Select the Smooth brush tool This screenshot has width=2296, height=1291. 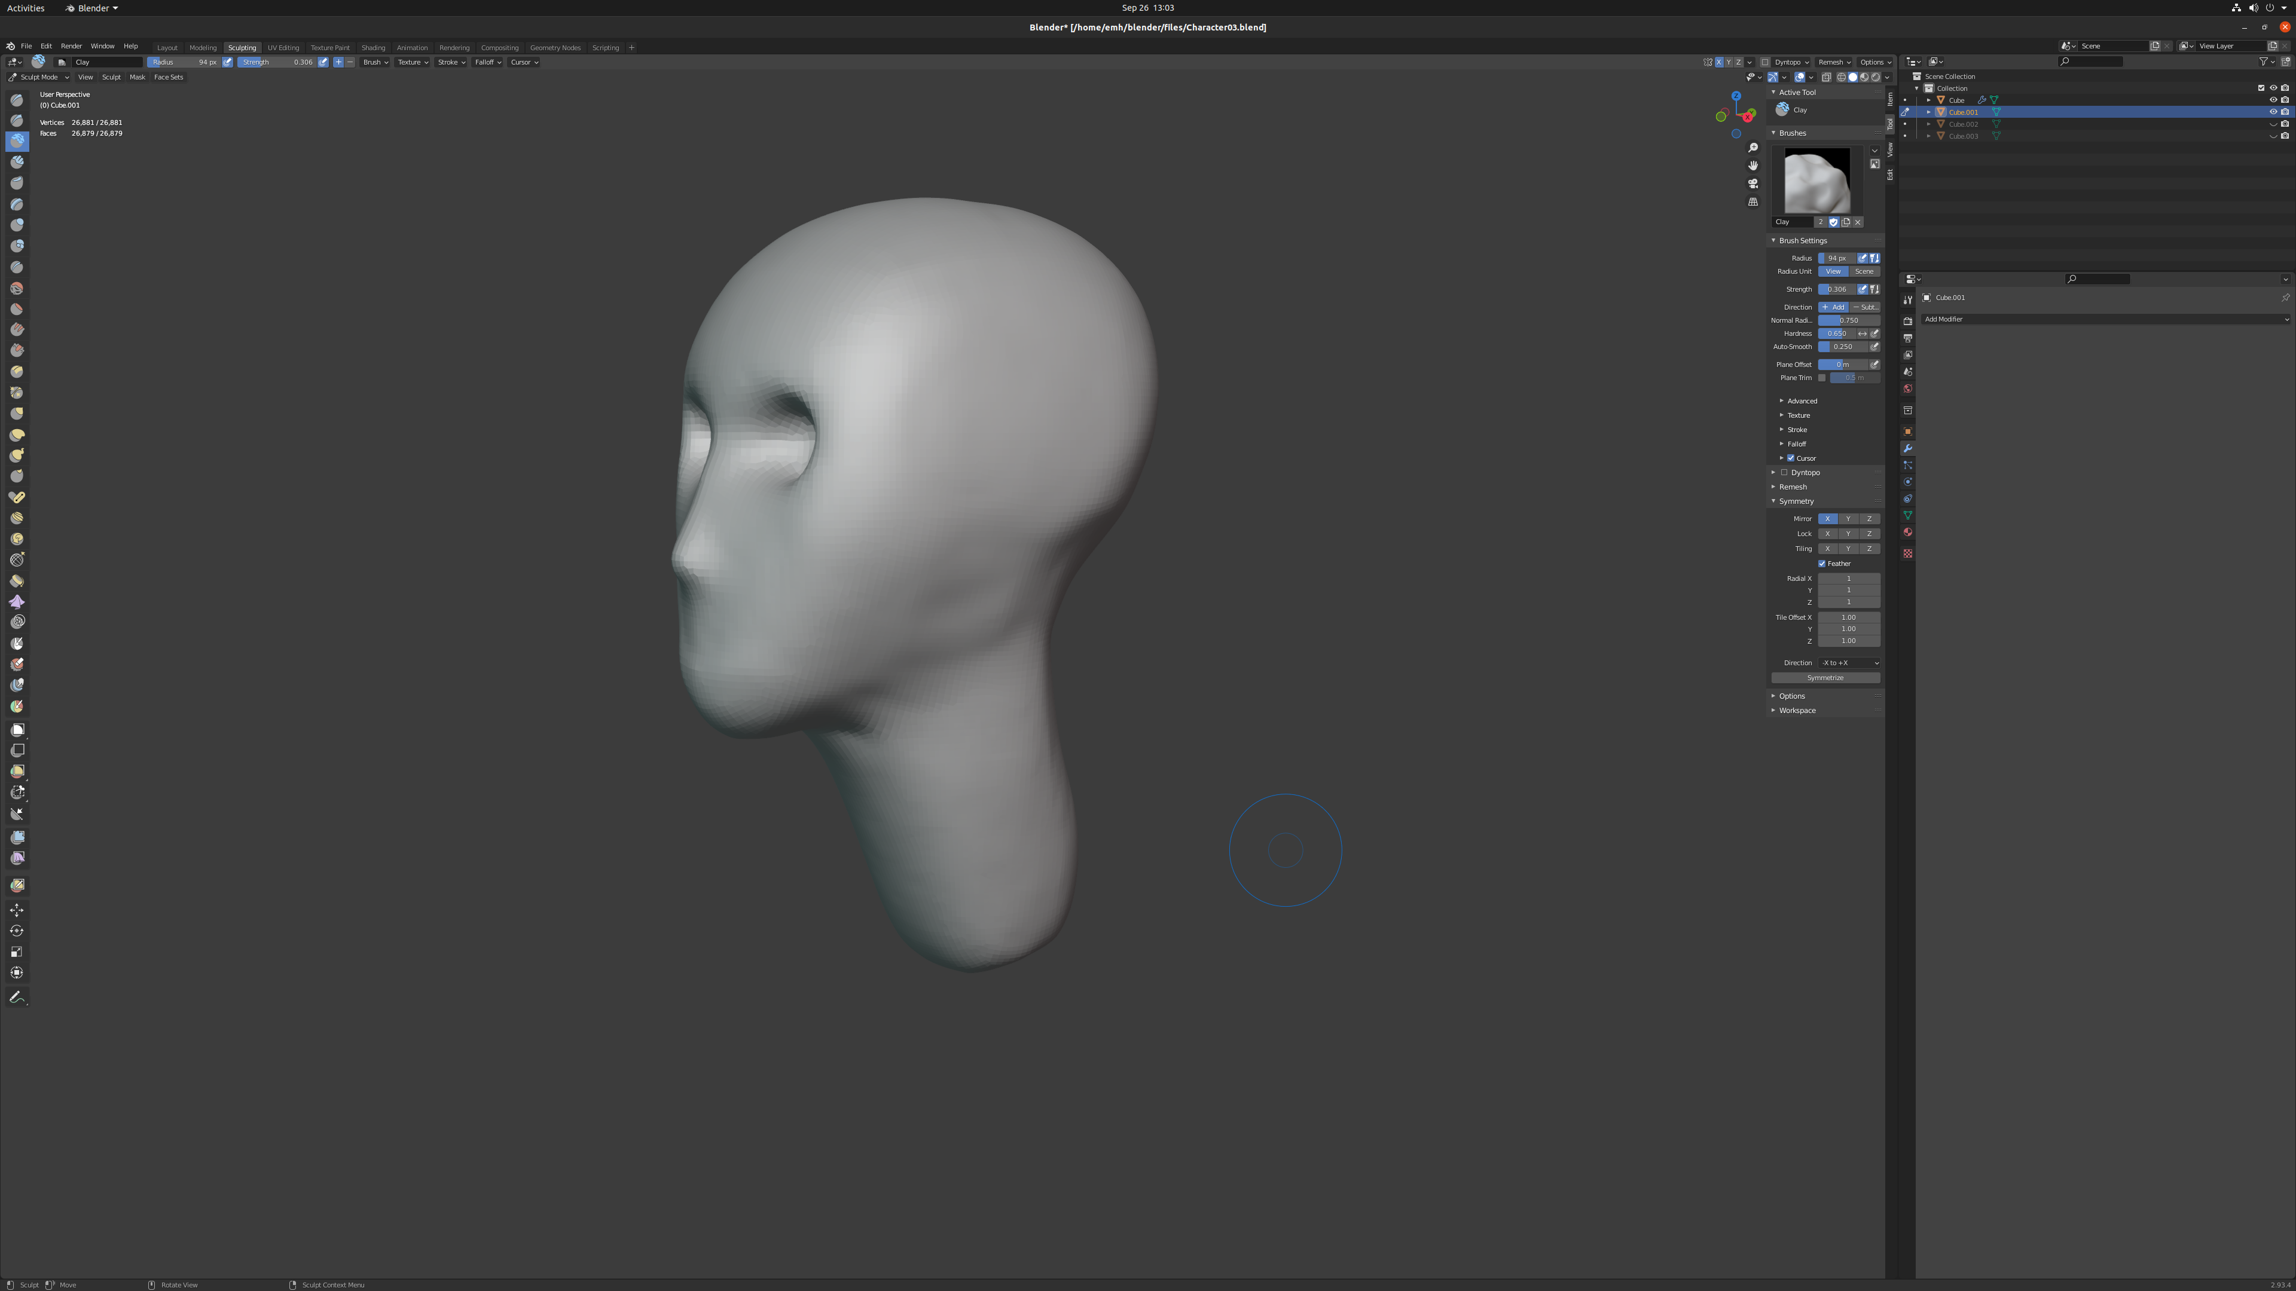click(17, 289)
